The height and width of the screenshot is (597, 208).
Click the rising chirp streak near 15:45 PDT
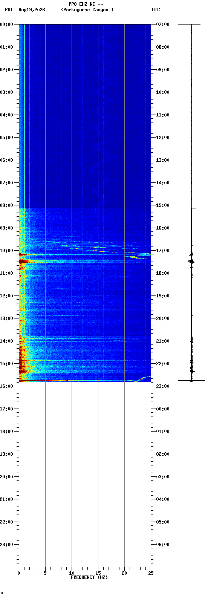click(142, 379)
